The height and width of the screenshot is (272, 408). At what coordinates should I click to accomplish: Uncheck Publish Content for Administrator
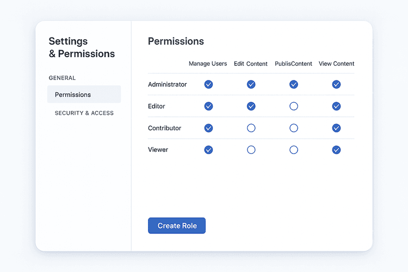(x=294, y=84)
